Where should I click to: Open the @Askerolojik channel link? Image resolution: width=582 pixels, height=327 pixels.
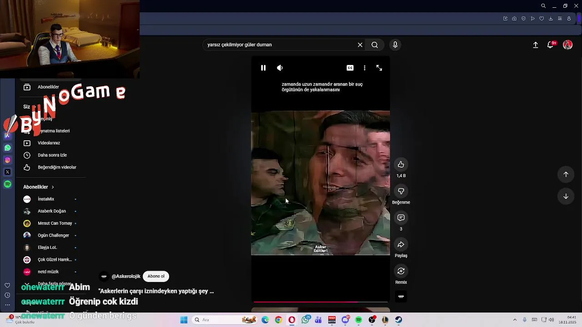point(126,276)
